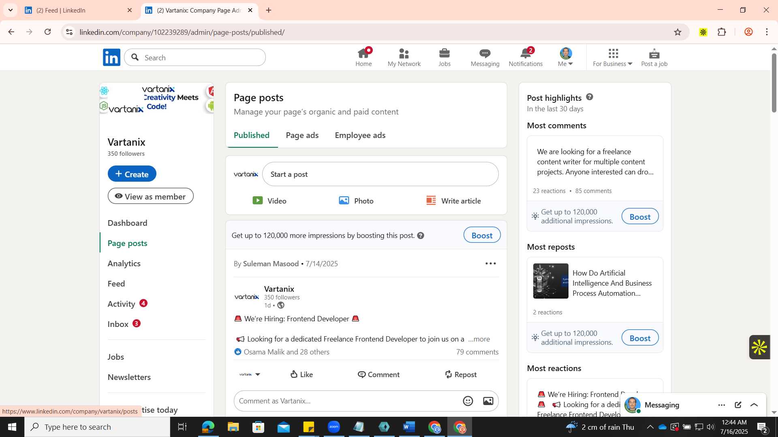Viewport: 778px width, 437px height.
Task: Open comment-as identity dropdown near Like
Action: (x=250, y=375)
